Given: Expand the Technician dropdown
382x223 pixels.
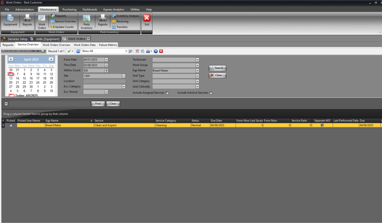Looking at the screenshot, I should pos(197,60).
